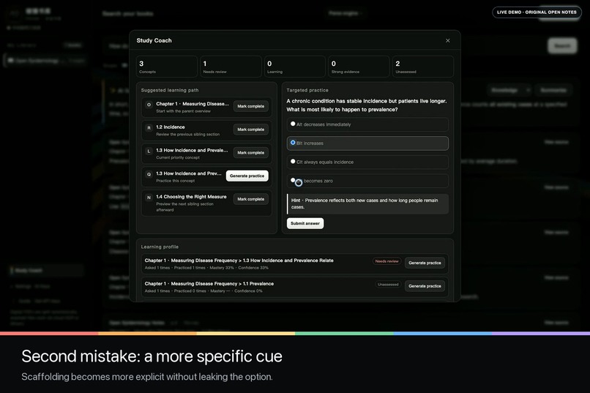Open the 2 Unassessed stat card
The width and height of the screenshot is (590, 393).
tap(422, 67)
